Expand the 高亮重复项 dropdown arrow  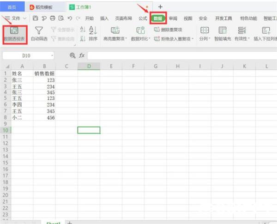[126, 38]
